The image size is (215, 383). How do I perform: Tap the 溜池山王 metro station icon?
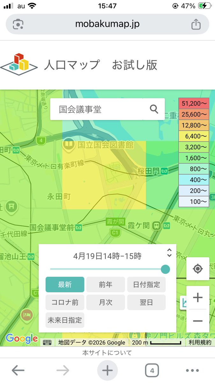(31, 256)
